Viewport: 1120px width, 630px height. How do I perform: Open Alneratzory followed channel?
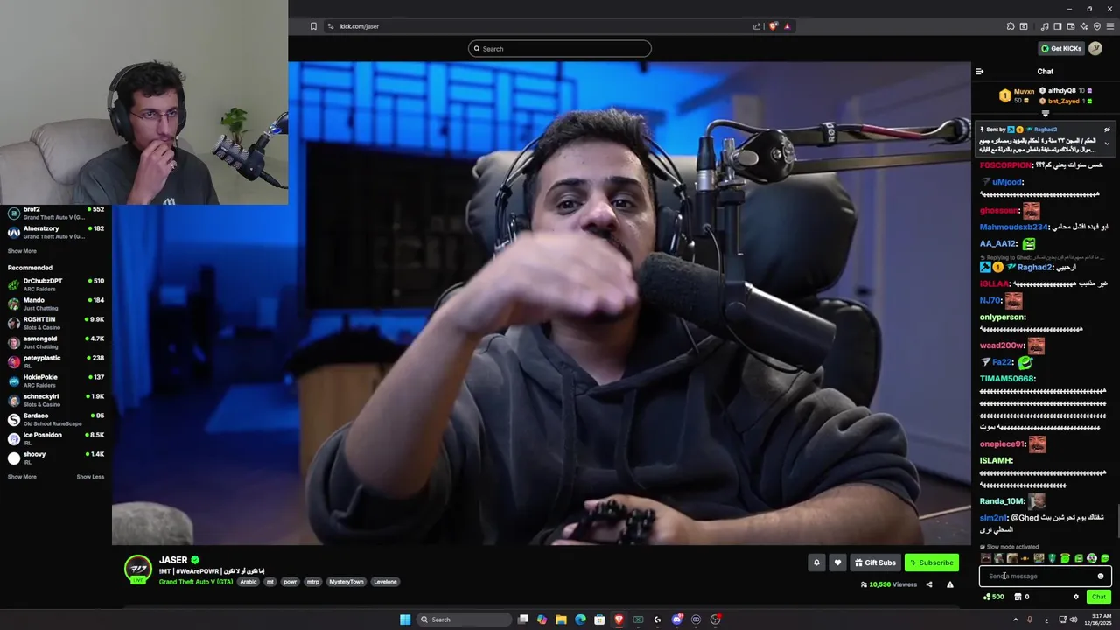pos(56,232)
